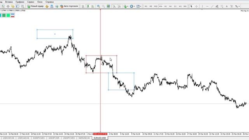
Task: Select the H4 timeframe
Action: pos(170,6)
